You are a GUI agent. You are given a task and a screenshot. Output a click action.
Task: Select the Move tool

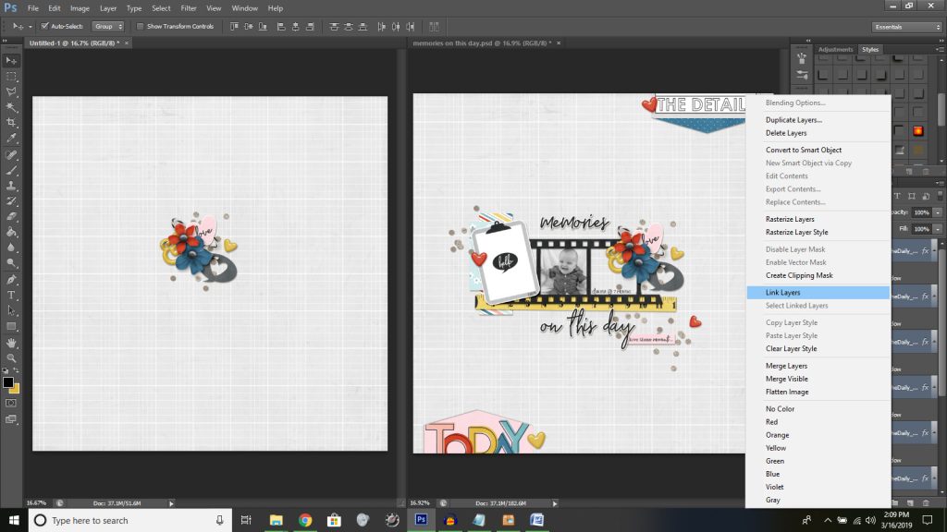(x=11, y=60)
